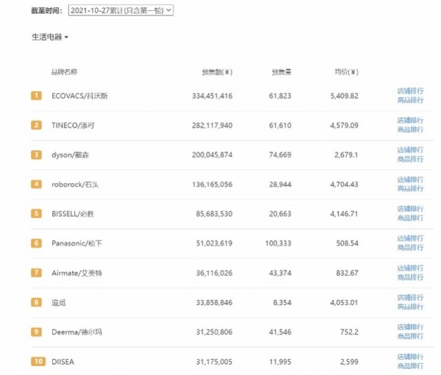
Task: Open 商品排行 link for Airmate/艾美特
Action: (410, 277)
